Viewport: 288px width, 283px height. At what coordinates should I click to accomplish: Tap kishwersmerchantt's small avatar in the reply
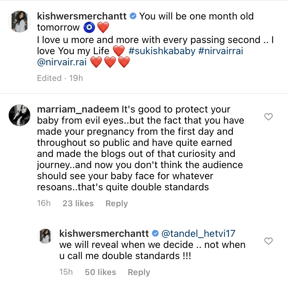point(45,236)
